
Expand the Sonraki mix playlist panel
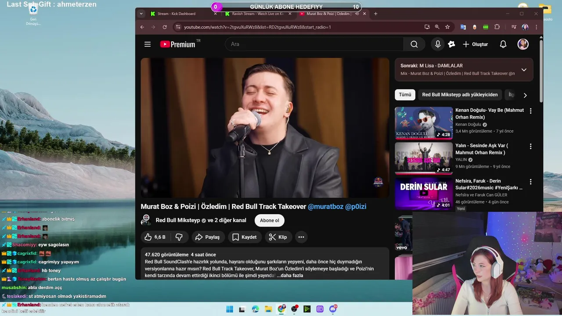(524, 70)
